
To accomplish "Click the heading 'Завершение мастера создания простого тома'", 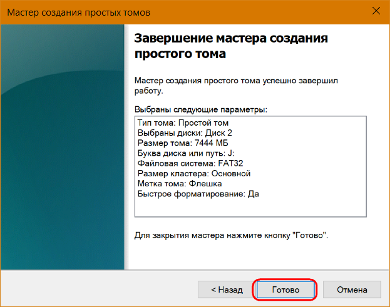I will (231, 46).
